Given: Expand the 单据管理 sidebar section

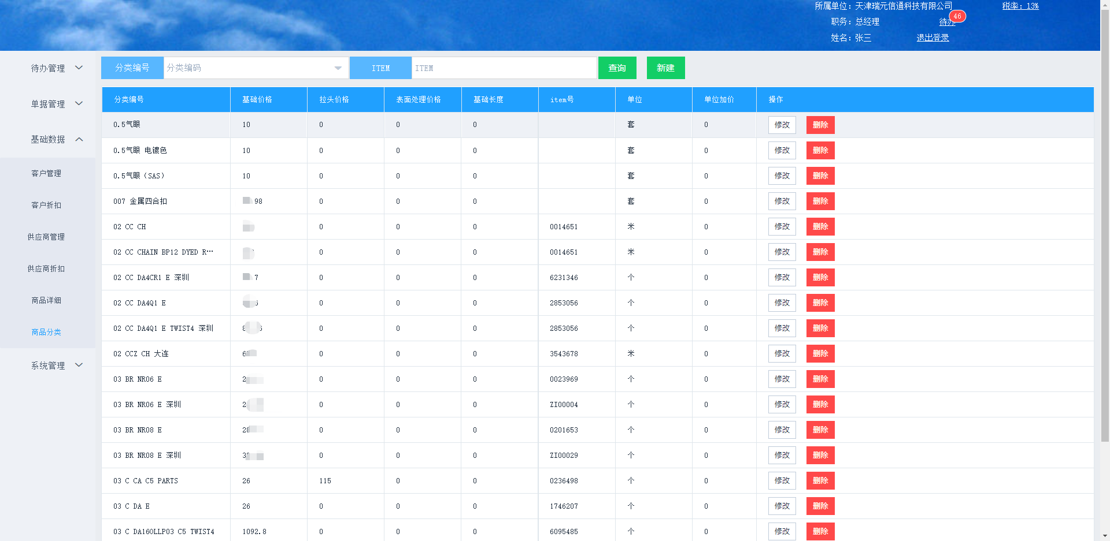Looking at the screenshot, I should [56, 104].
